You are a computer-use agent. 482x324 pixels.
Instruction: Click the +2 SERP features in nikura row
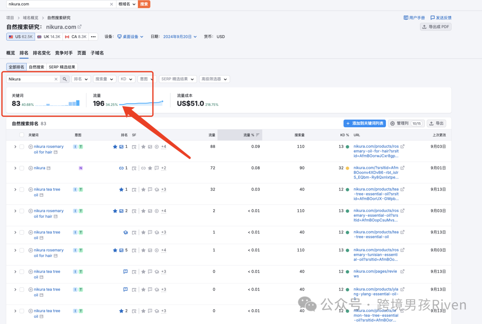[x=163, y=168]
